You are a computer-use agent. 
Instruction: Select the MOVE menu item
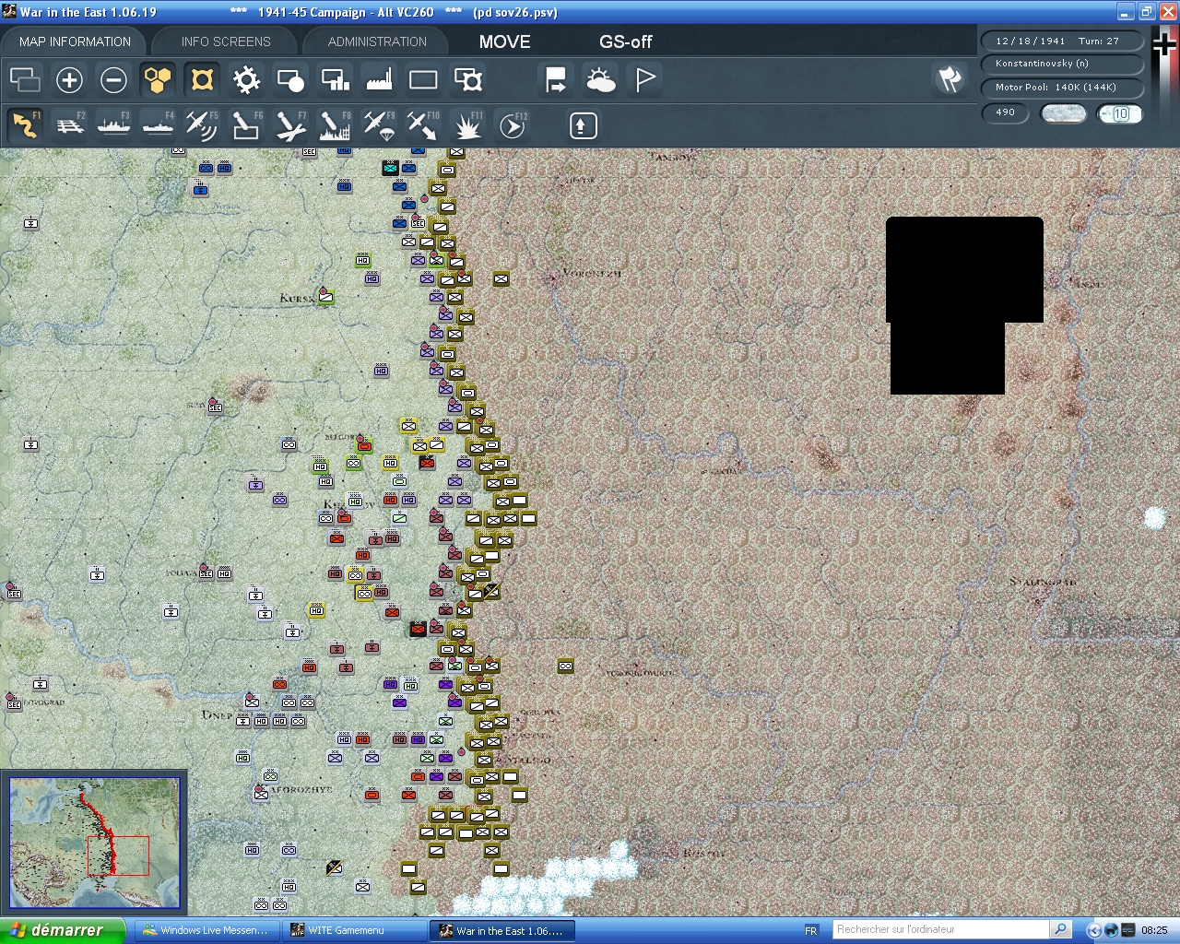[504, 41]
